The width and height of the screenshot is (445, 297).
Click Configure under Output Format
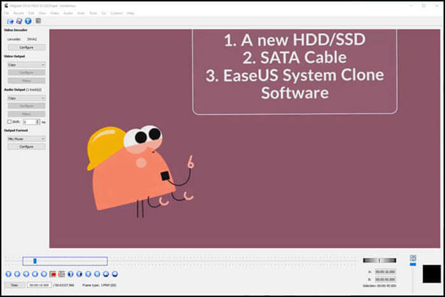(x=27, y=147)
